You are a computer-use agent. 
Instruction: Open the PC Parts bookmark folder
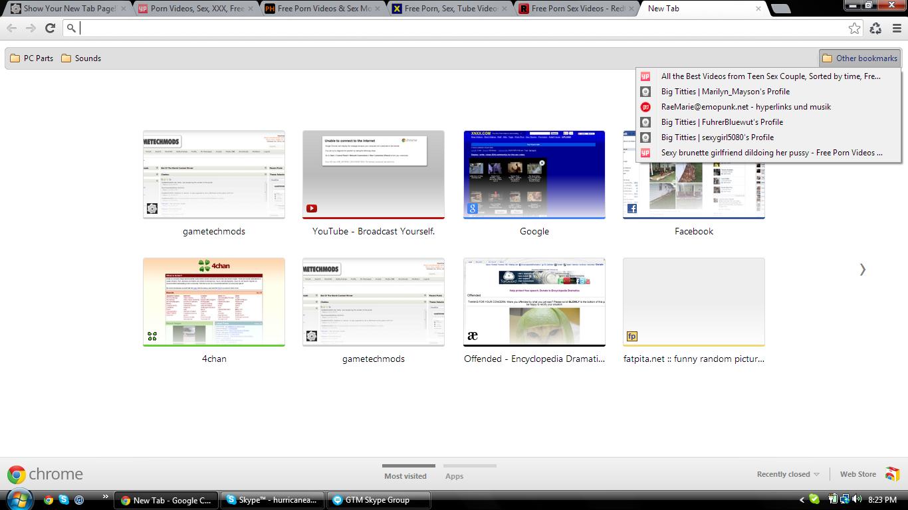pos(32,58)
